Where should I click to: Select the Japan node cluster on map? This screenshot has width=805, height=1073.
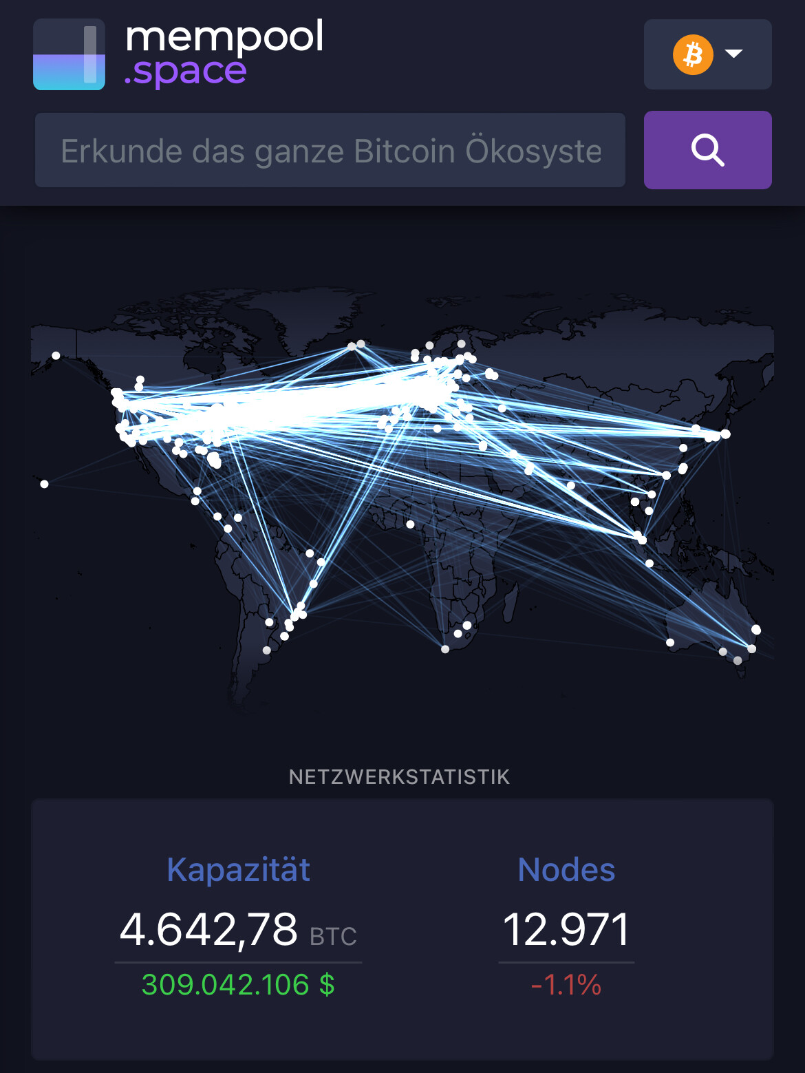716,435
